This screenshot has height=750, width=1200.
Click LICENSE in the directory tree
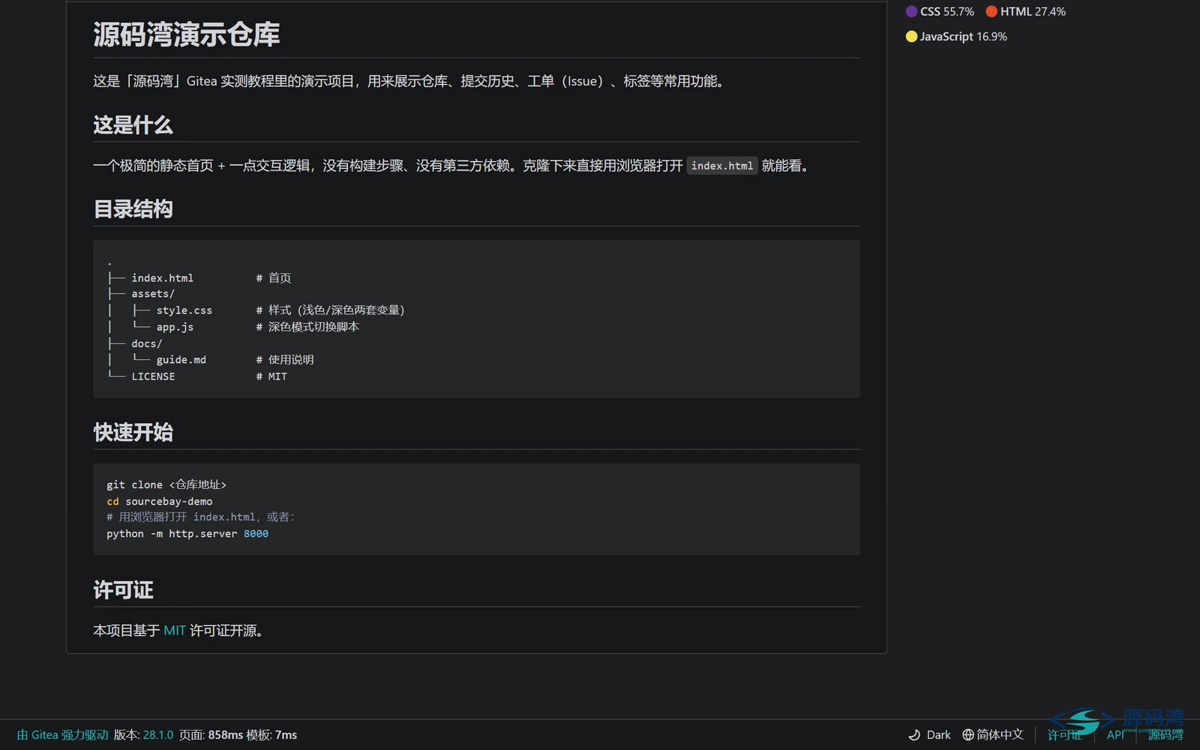153,376
